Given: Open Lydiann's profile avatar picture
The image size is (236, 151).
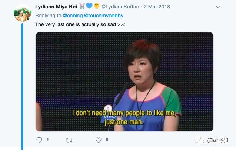Looking at the screenshot, I should pos(22,14).
